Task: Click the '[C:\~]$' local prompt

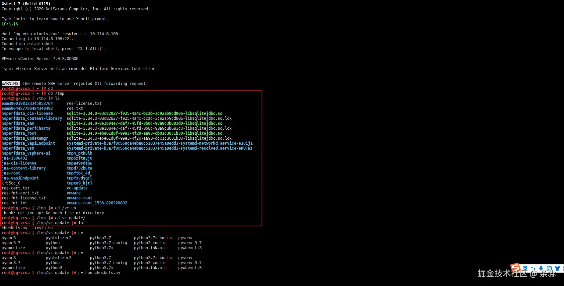Action: 10,24
